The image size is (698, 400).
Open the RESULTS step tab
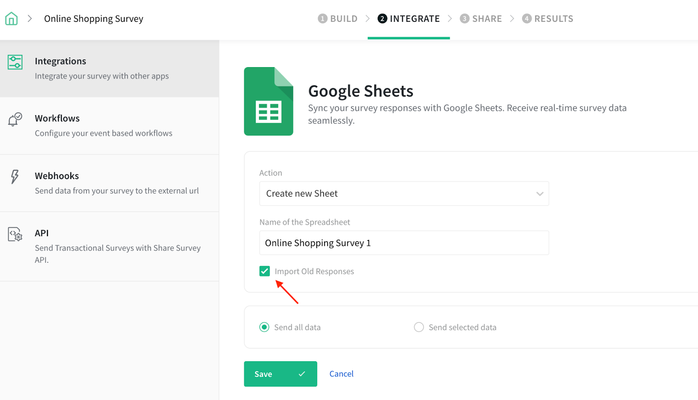click(x=547, y=19)
